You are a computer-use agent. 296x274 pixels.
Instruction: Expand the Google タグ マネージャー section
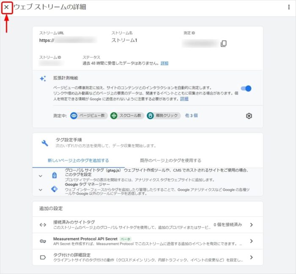click(41, 190)
